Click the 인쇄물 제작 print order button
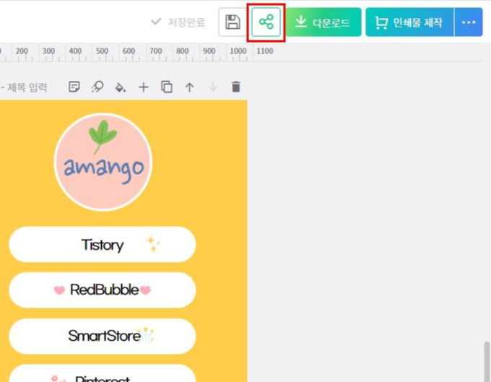 click(x=409, y=22)
